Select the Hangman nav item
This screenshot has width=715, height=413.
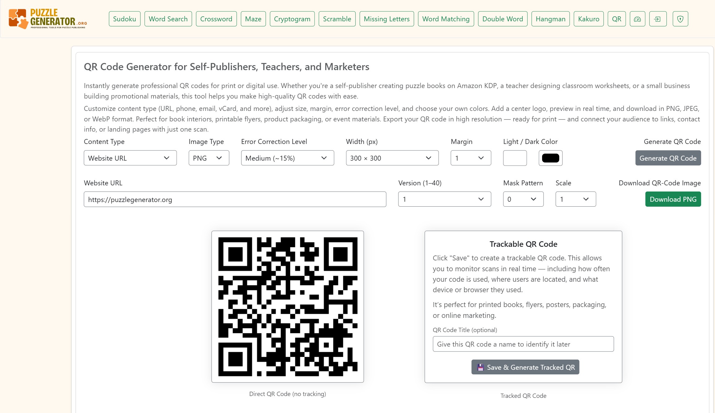coord(550,19)
